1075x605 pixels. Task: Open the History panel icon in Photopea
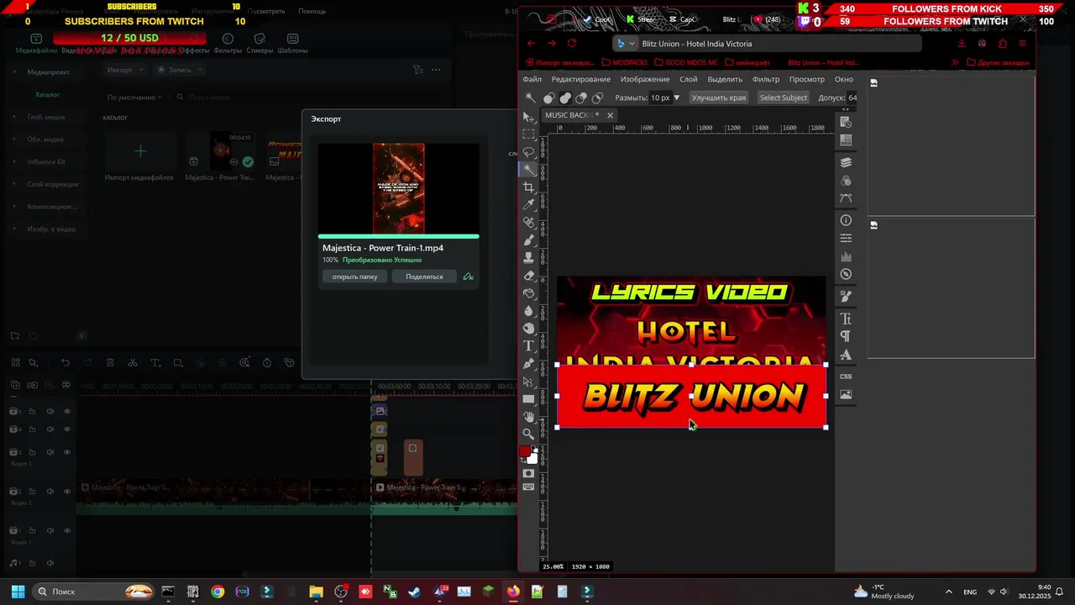pyautogui.click(x=846, y=123)
